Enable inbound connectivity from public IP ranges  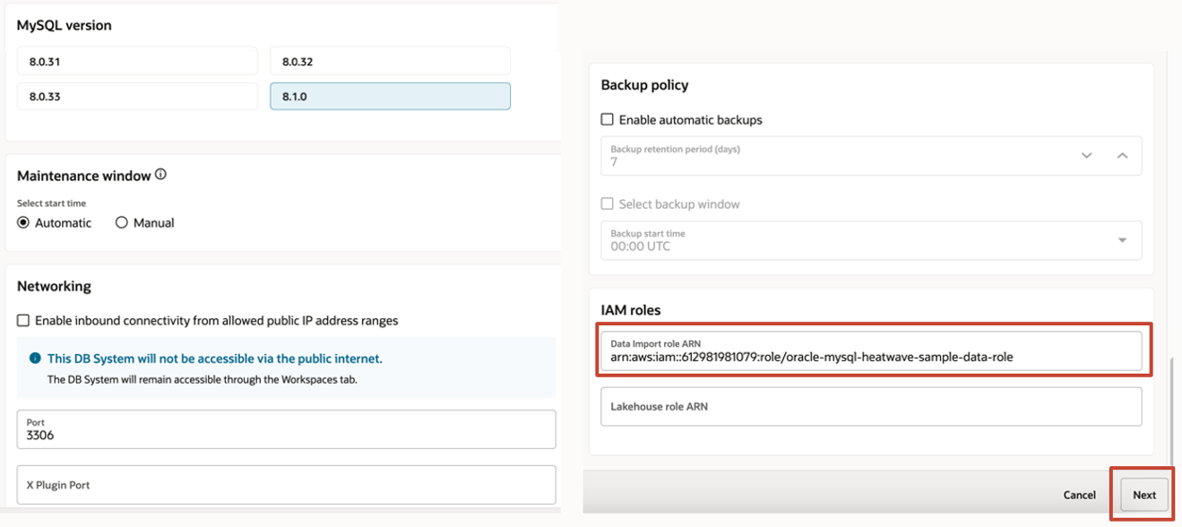point(23,321)
